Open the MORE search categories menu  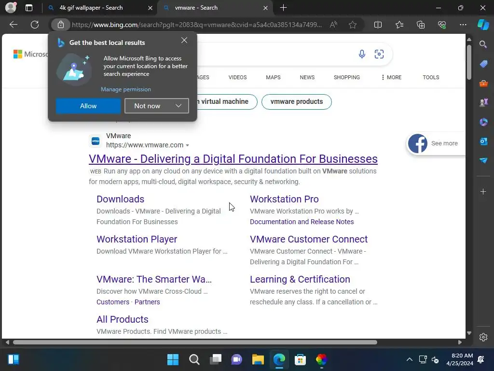[391, 77]
